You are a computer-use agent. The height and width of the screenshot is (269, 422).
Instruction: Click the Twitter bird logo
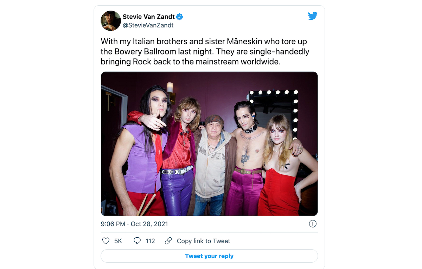tap(312, 16)
